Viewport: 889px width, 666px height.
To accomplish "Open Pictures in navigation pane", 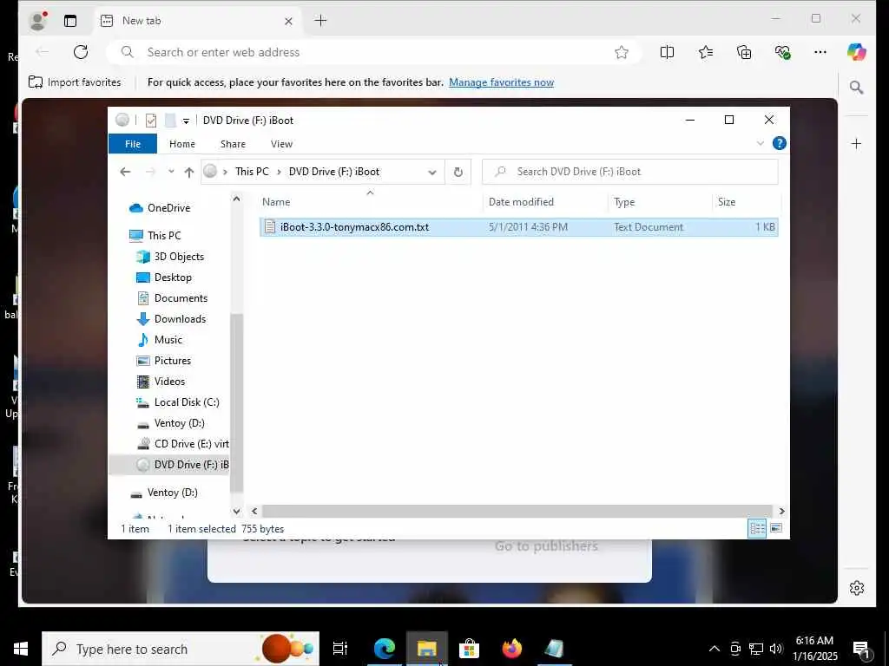I will [173, 361].
